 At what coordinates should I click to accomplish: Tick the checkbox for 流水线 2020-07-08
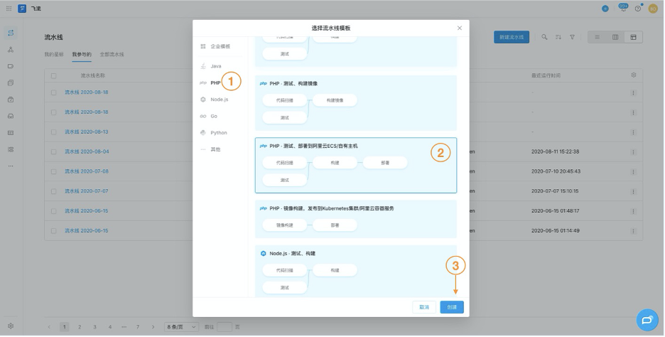(x=53, y=171)
